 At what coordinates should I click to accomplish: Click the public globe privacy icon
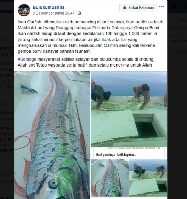click(79, 13)
